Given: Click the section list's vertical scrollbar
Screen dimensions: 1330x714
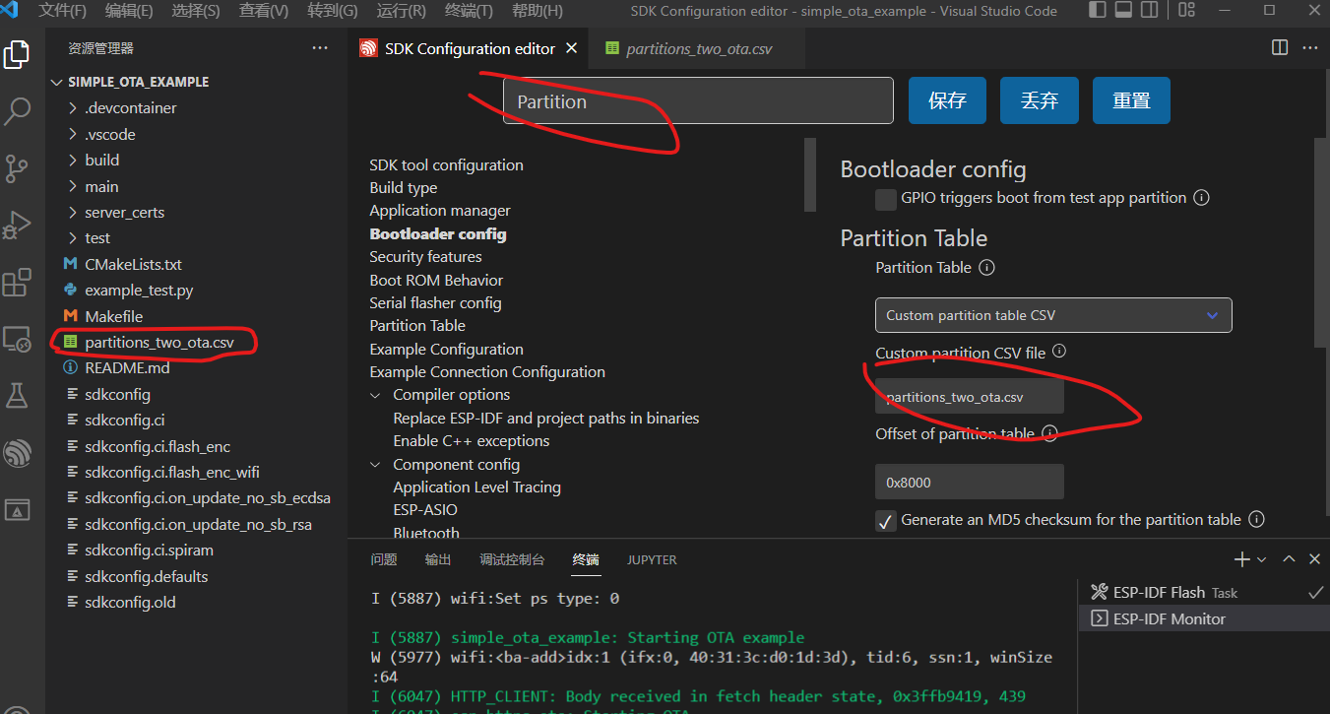Looking at the screenshot, I should [810, 174].
